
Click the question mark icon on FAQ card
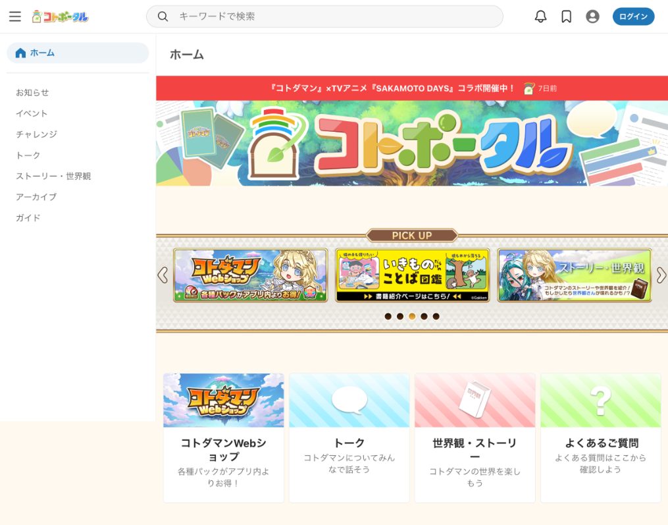click(x=601, y=401)
